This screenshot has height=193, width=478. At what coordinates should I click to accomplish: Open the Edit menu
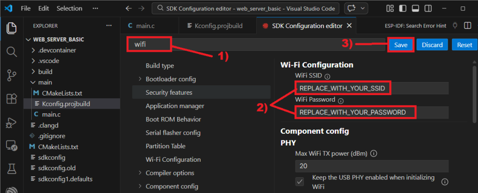click(43, 8)
